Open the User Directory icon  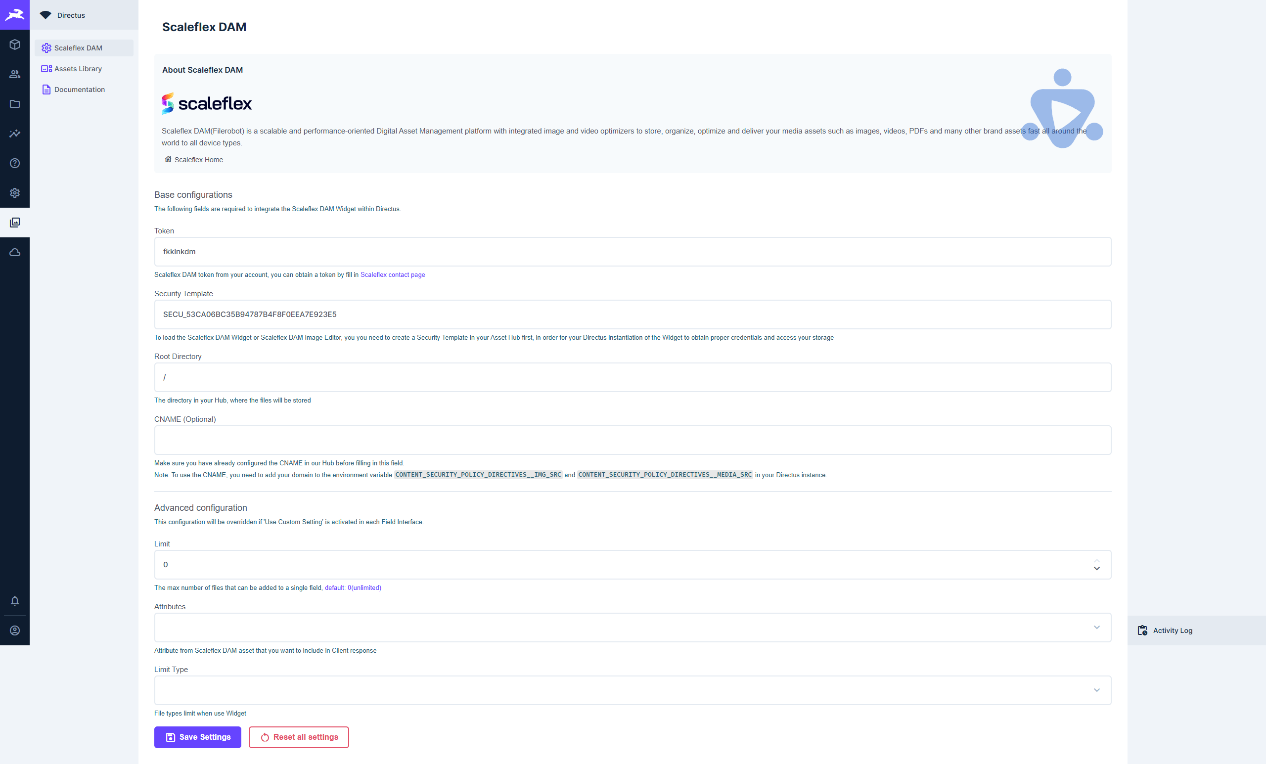15,74
